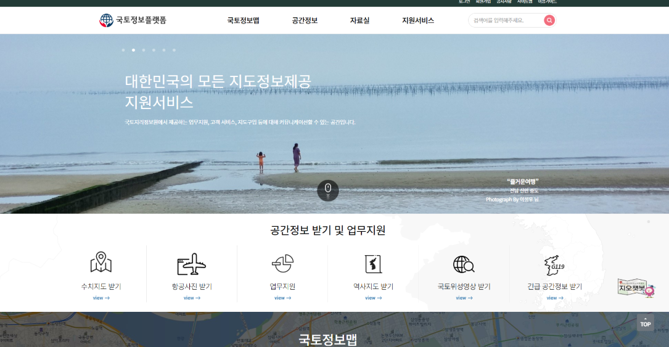Open the 지원서비스 menu item
Screen dimensions: 669x347
418,20
